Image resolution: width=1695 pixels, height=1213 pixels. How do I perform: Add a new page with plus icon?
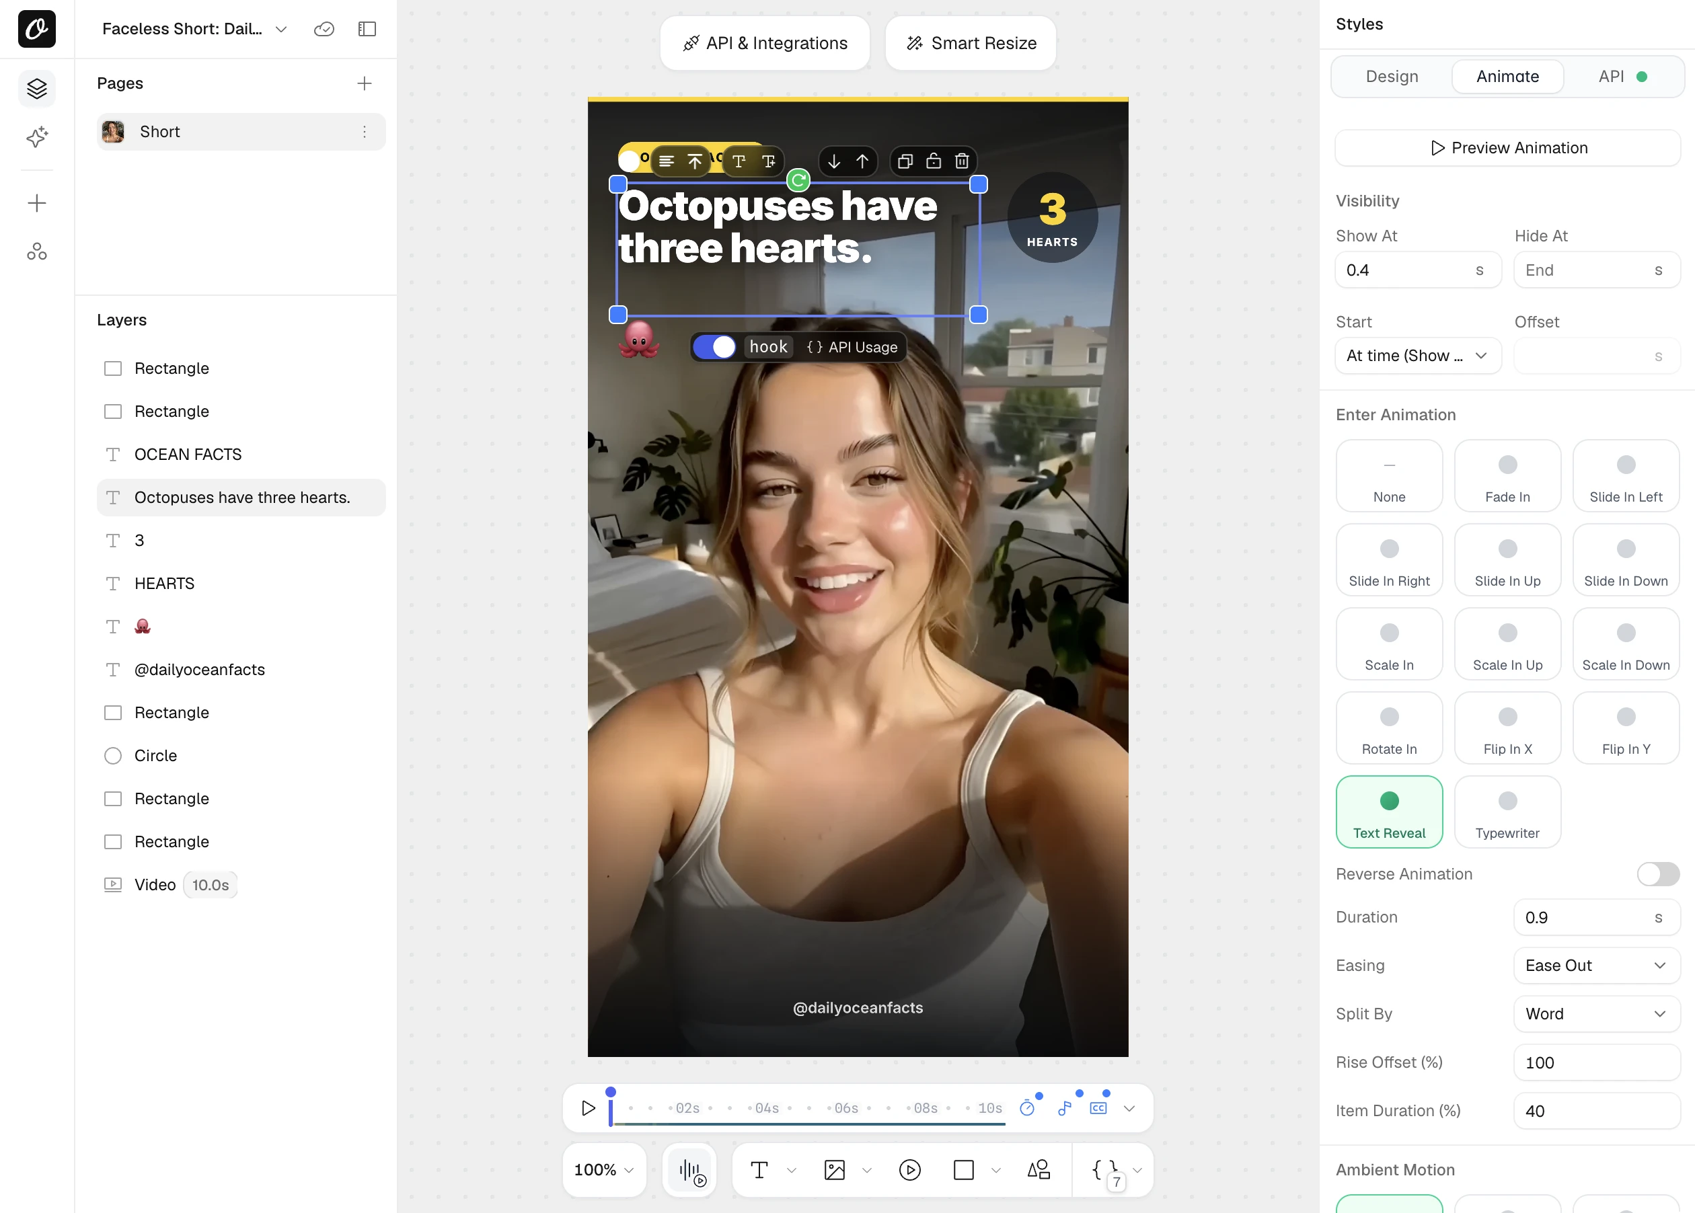pyautogui.click(x=365, y=83)
